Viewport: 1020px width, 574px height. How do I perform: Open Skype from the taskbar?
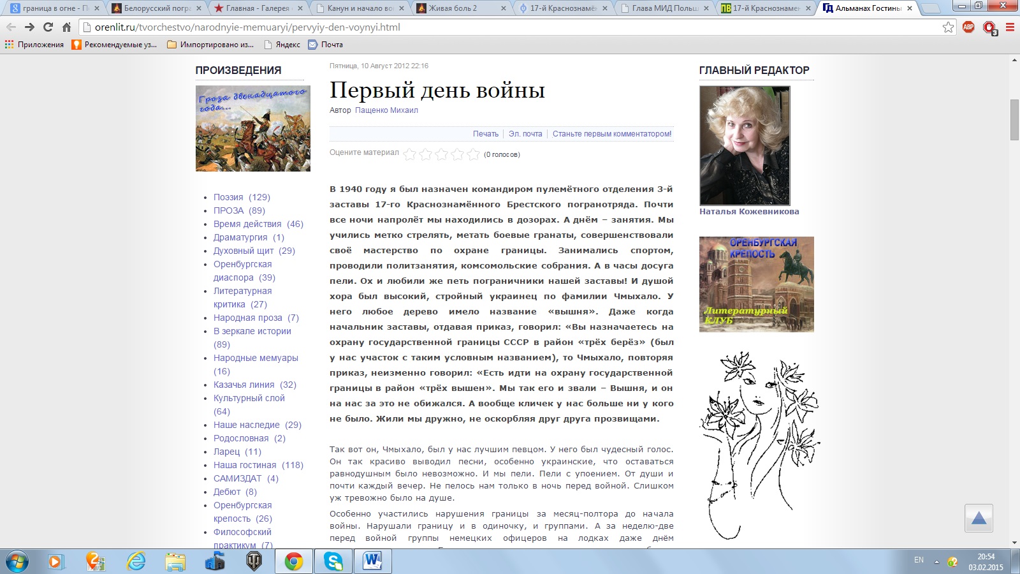(x=333, y=562)
